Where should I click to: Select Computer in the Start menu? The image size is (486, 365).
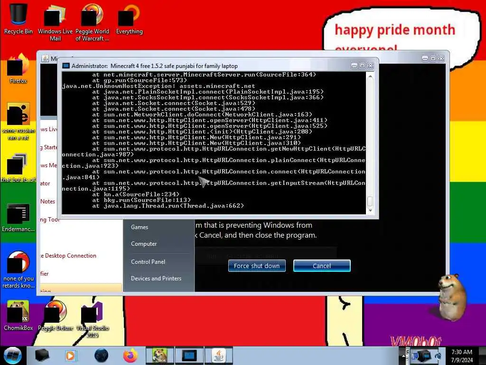[x=144, y=244]
